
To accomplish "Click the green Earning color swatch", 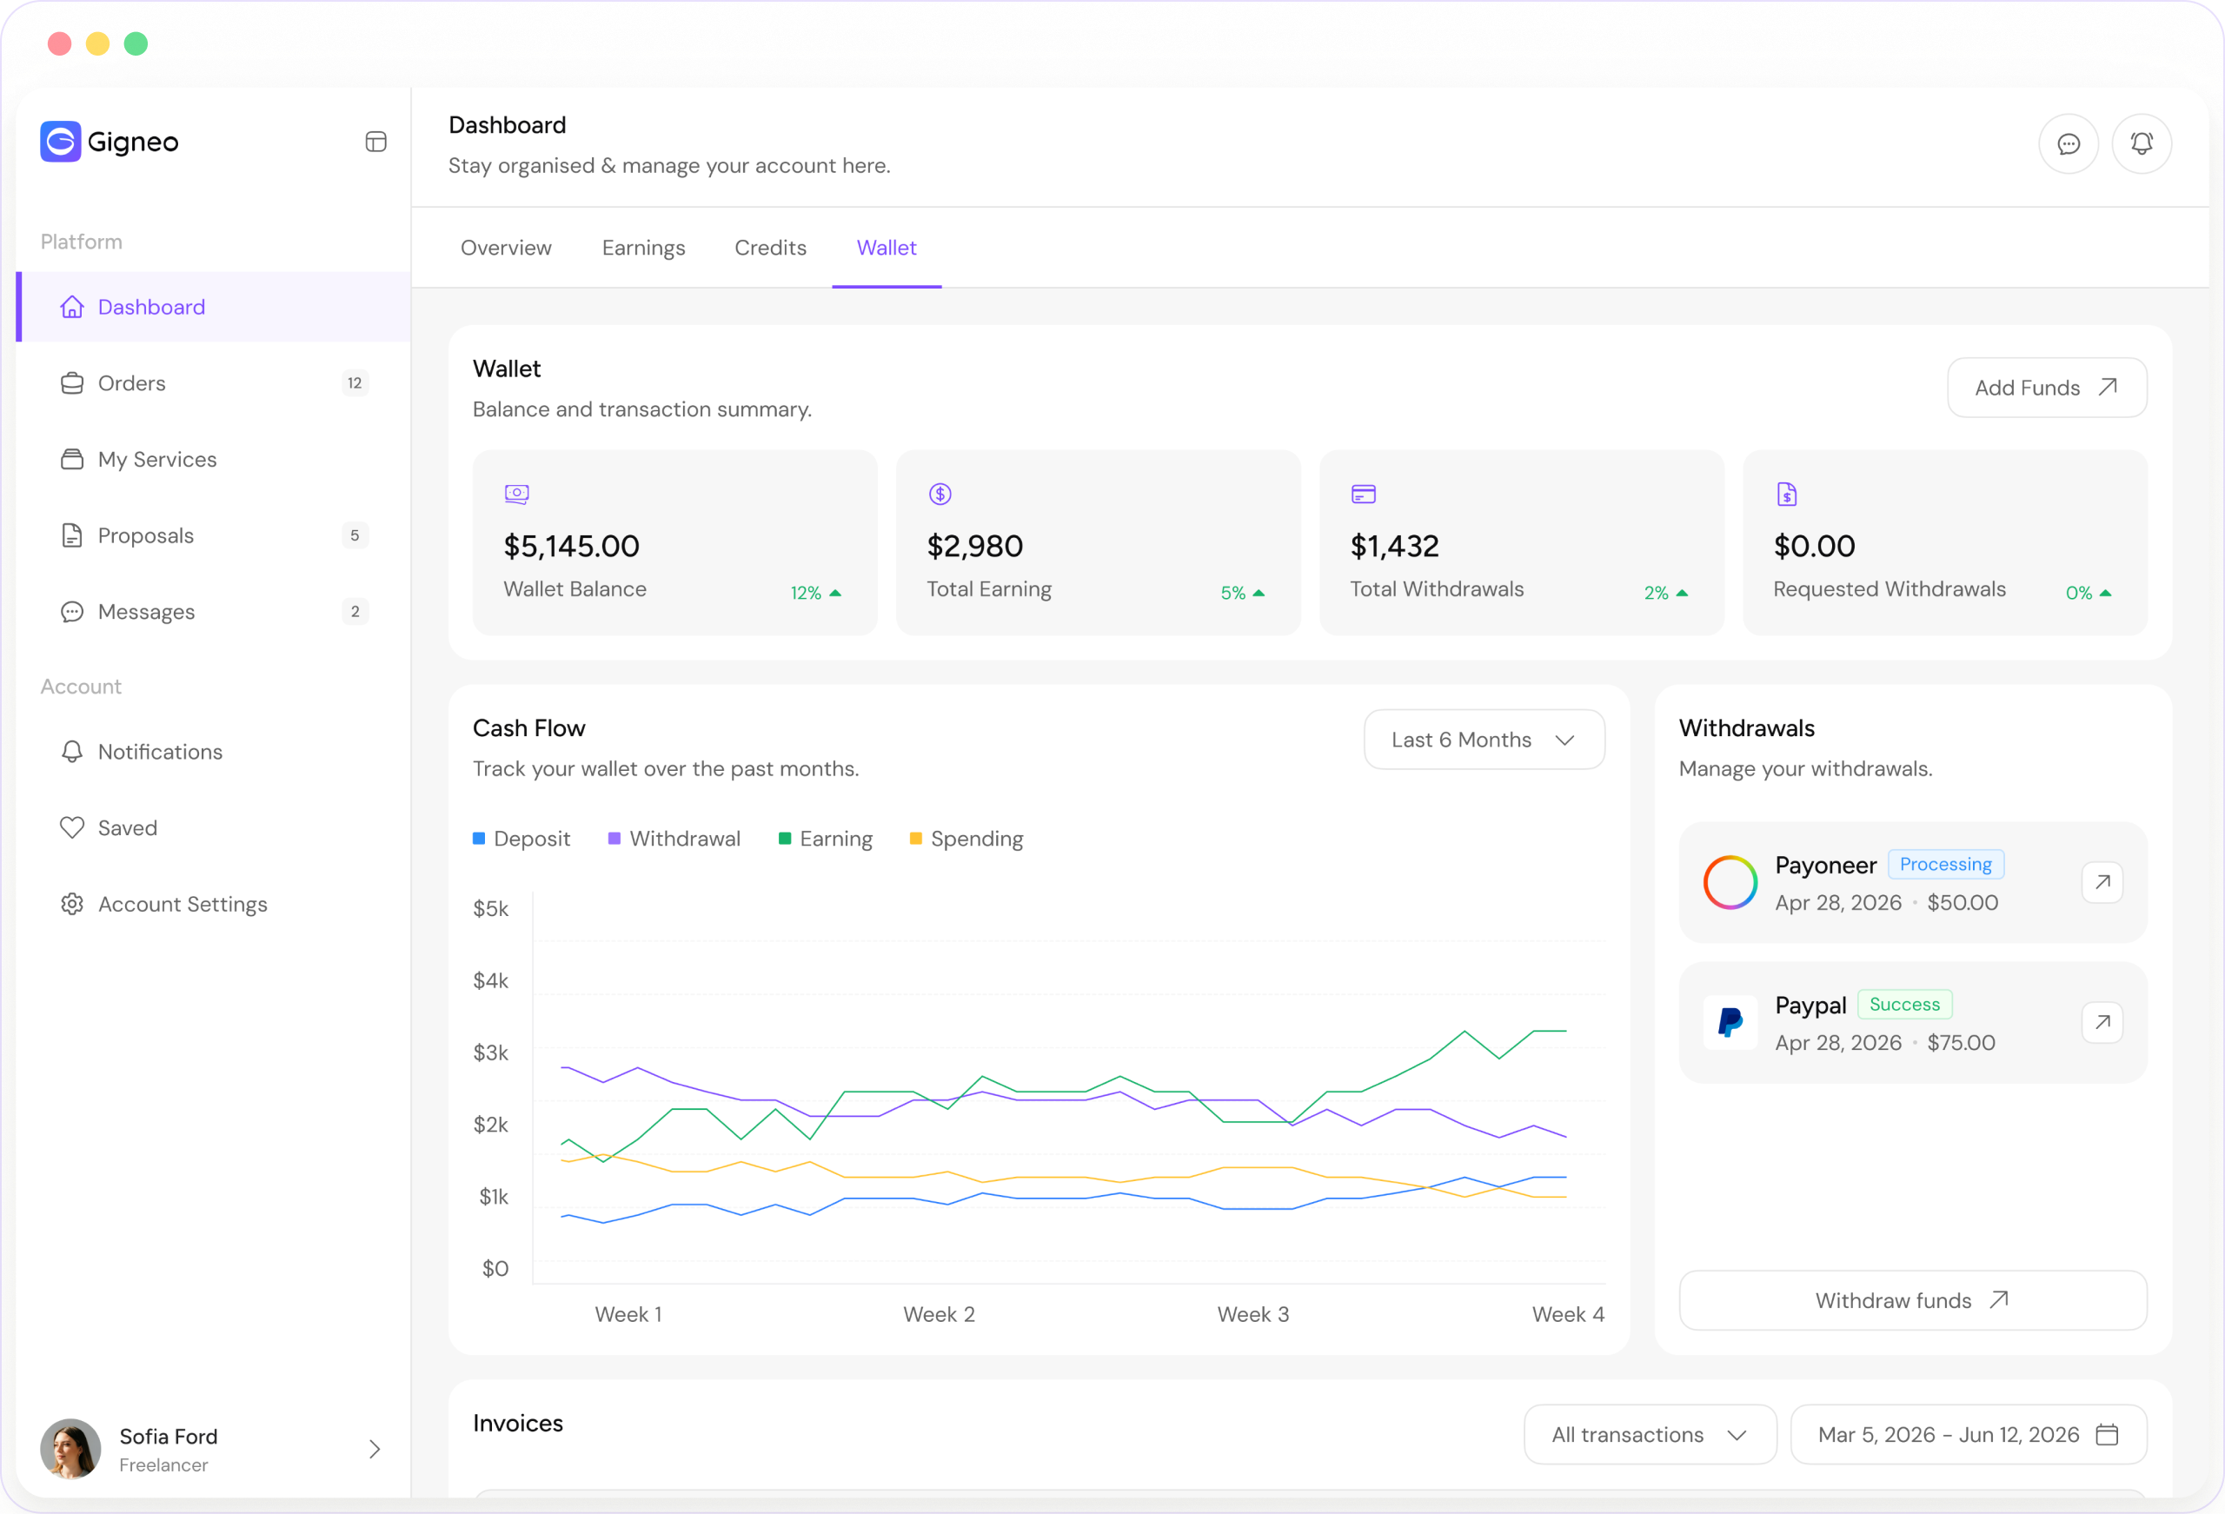I will click(785, 839).
